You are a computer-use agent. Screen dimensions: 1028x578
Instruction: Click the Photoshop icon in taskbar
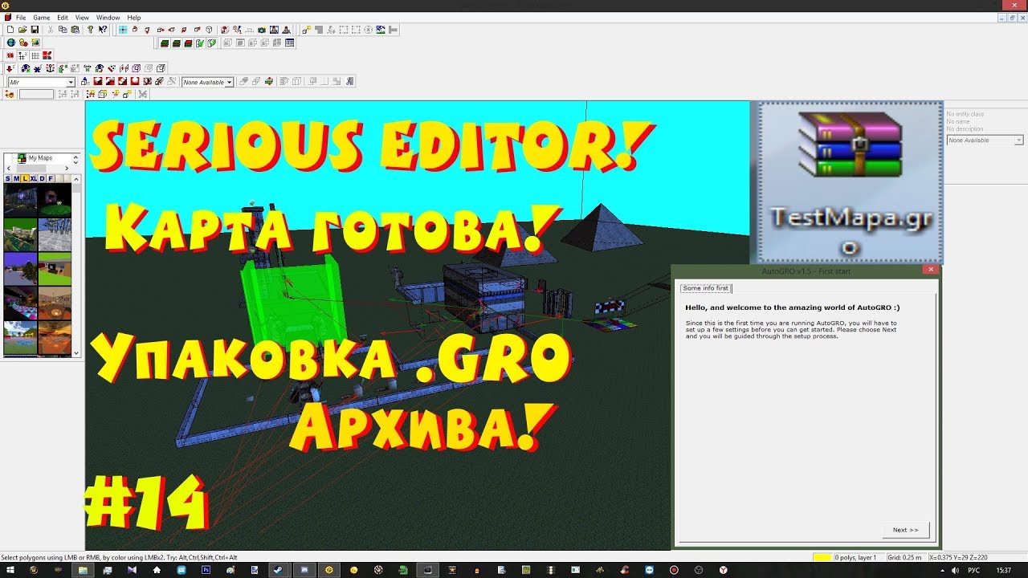coord(206,570)
